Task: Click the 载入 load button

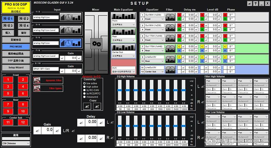Action: click(8, 32)
